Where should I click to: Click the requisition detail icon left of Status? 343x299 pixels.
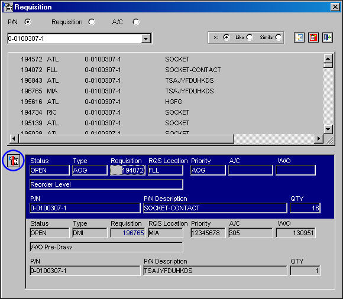[x=14, y=161]
